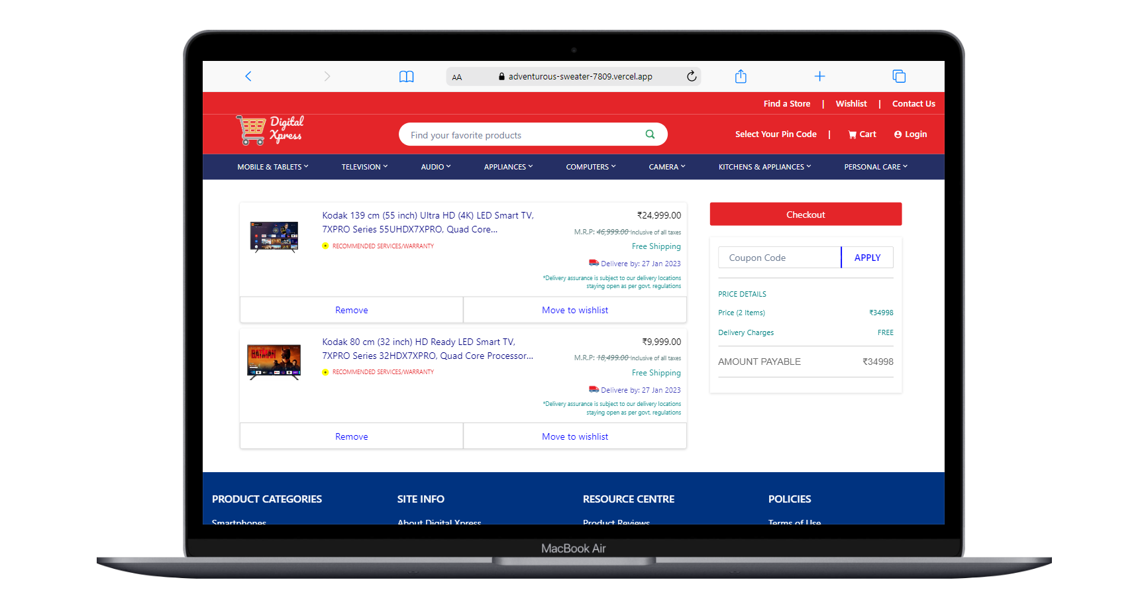Remove the Kodak 55 inch TV
This screenshot has height=596, width=1144.
click(352, 310)
